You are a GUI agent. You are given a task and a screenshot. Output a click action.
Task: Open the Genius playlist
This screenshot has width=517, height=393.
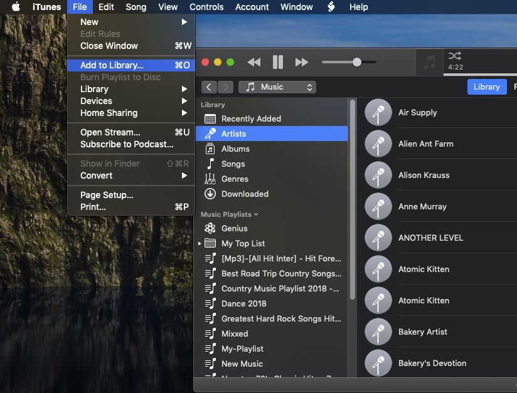(272, 228)
